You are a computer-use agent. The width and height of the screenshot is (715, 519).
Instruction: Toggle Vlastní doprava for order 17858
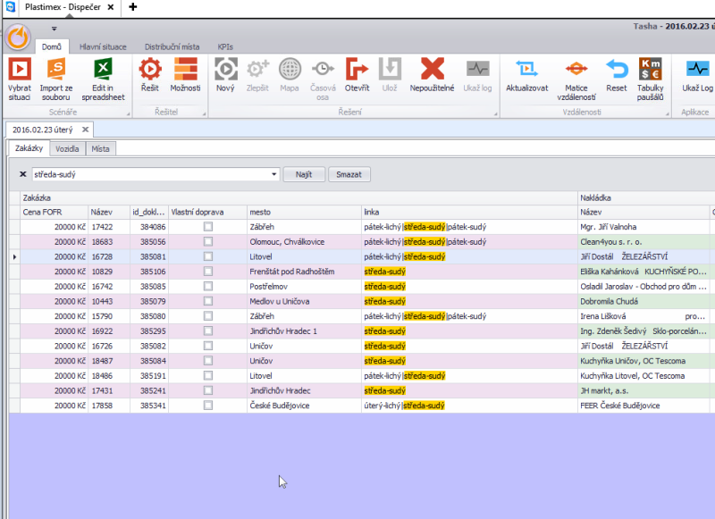click(208, 405)
